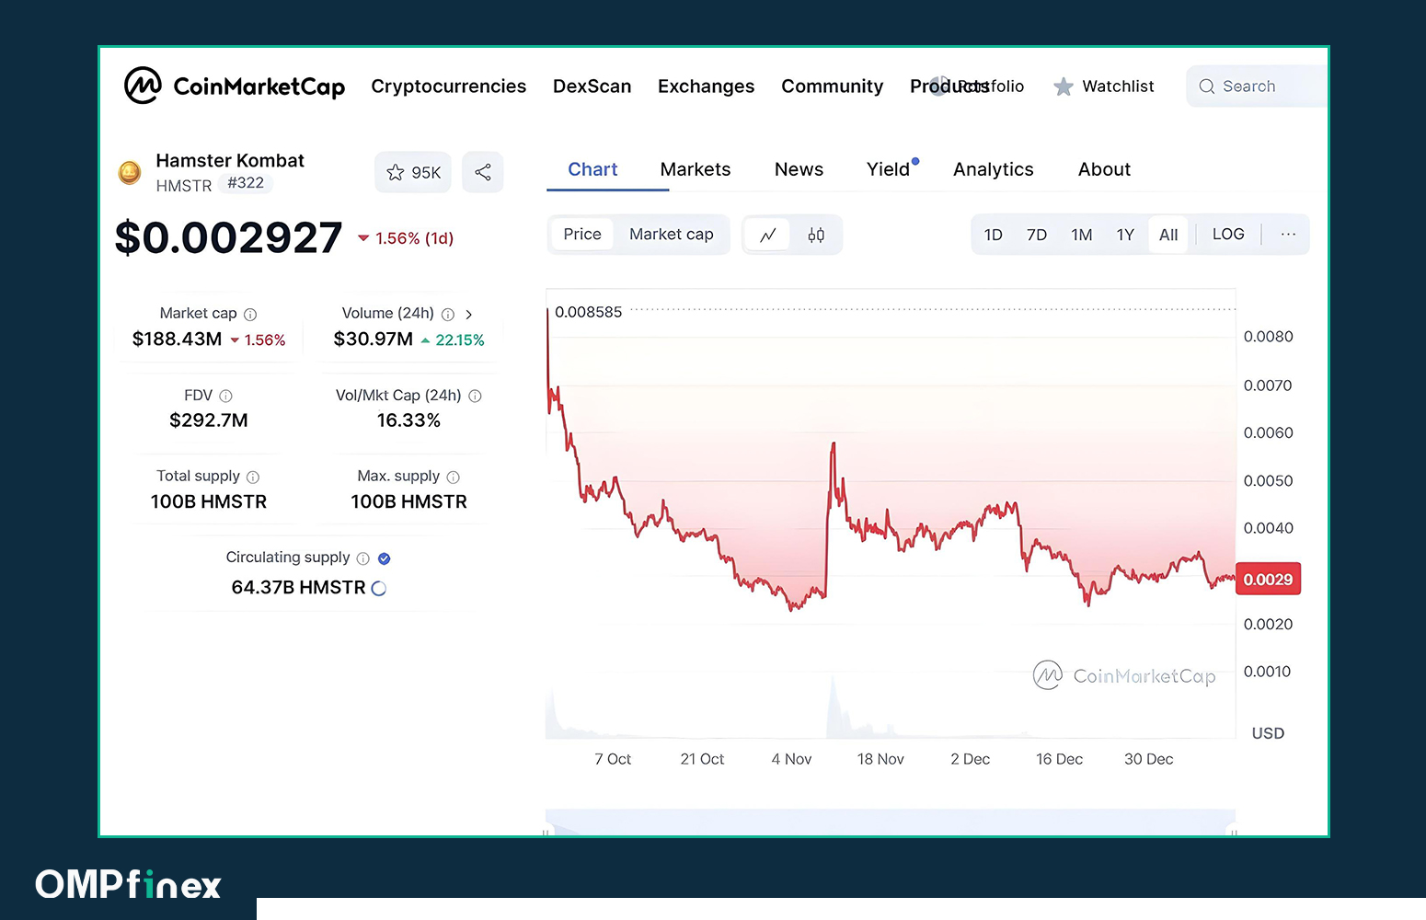Click the chart range navigator bar
This screenshot has width=1426, height=920.
pos(891,822)
